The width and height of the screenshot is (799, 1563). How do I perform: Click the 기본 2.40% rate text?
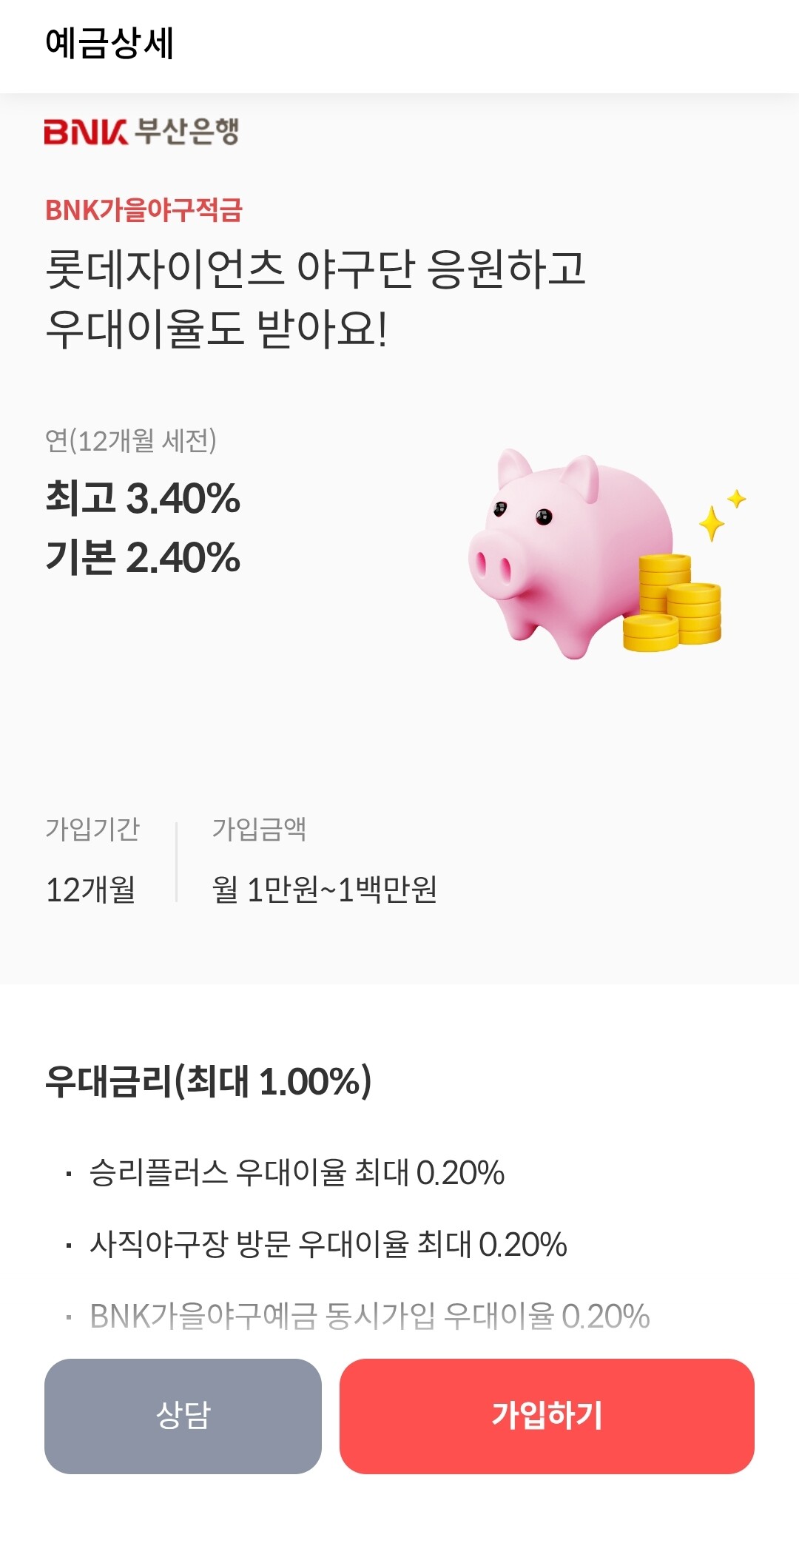[x=143, y=557]
